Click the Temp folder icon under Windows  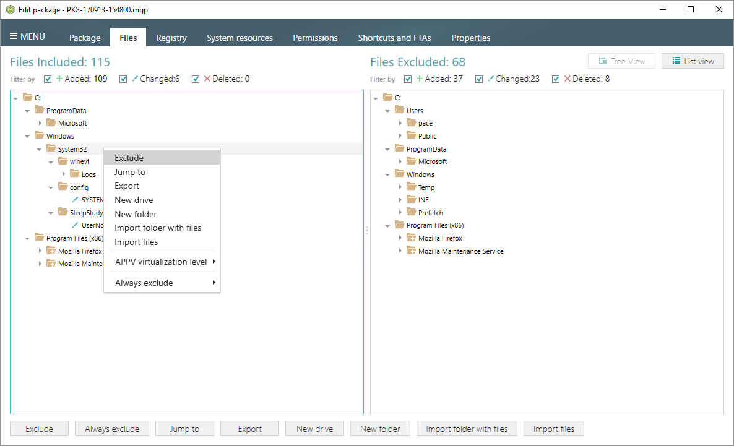click(411, 187)
